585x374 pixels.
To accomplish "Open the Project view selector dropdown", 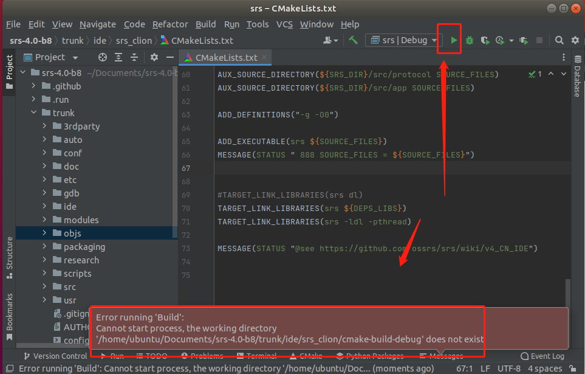I will pyautogui.click(x=51, y=57).
